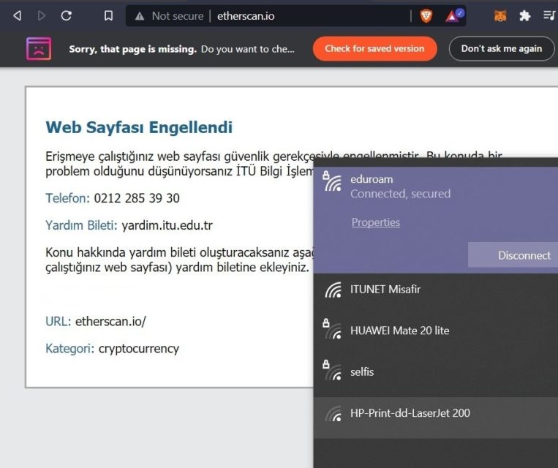Click the sad-face missing page icon
Viewport: 558px width, 468px height.
(39, 49)
